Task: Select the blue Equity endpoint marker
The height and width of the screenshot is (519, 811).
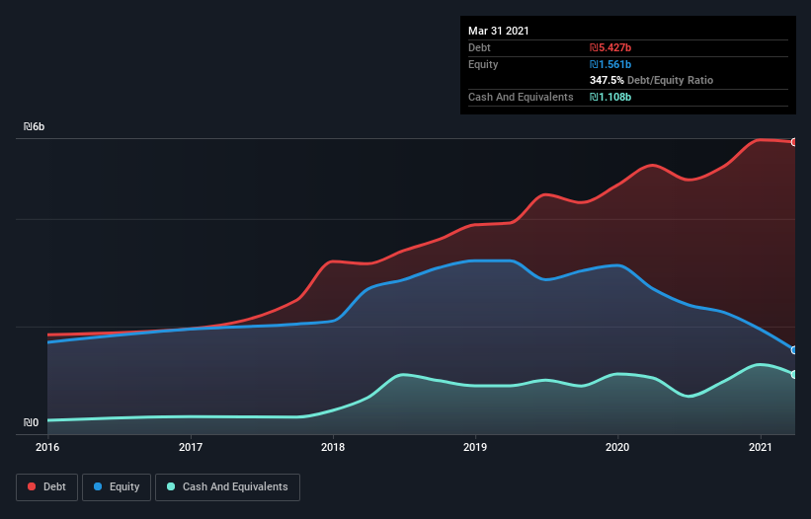Action: click(x=794, y=350)
